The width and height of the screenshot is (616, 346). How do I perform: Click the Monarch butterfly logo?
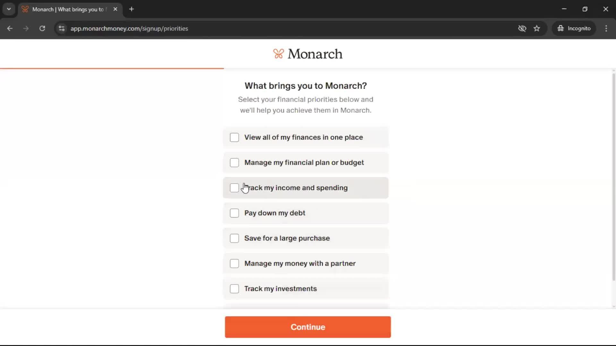[278, 54]
